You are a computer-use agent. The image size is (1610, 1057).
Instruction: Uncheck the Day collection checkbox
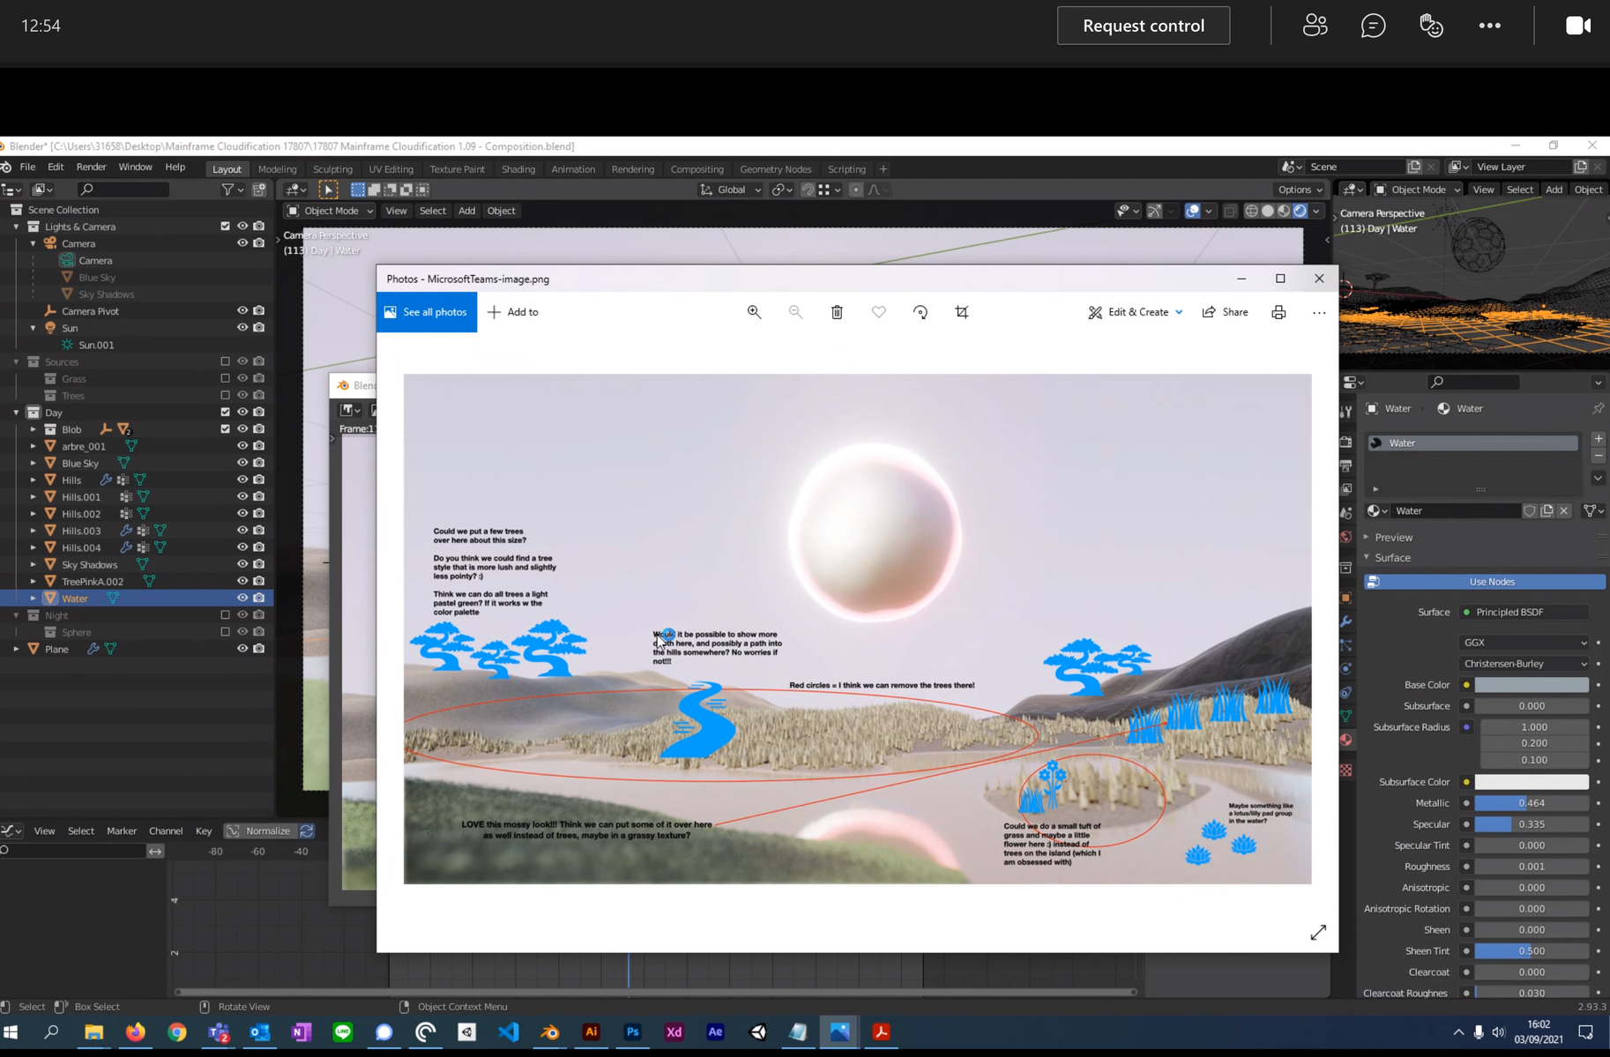tap(225, 413)
